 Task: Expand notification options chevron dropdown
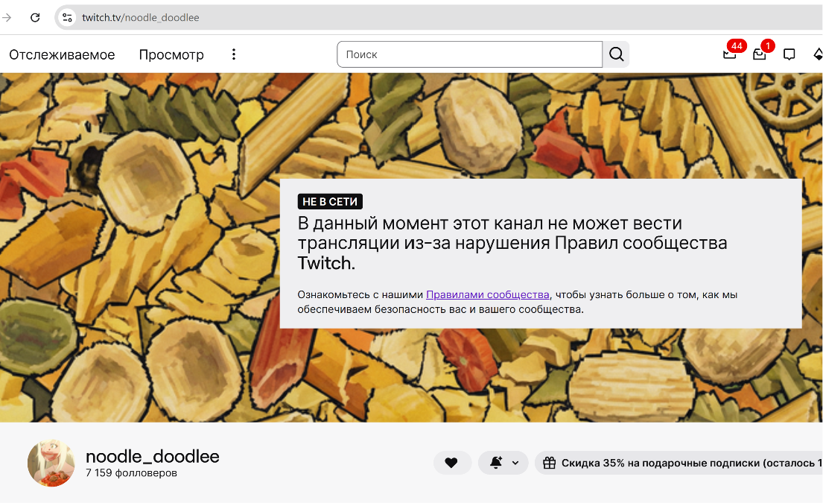point(515,463)
